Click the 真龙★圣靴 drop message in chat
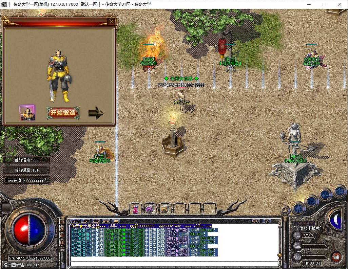The height and width of the screenshot is (269, 348). tap(144, 230)
